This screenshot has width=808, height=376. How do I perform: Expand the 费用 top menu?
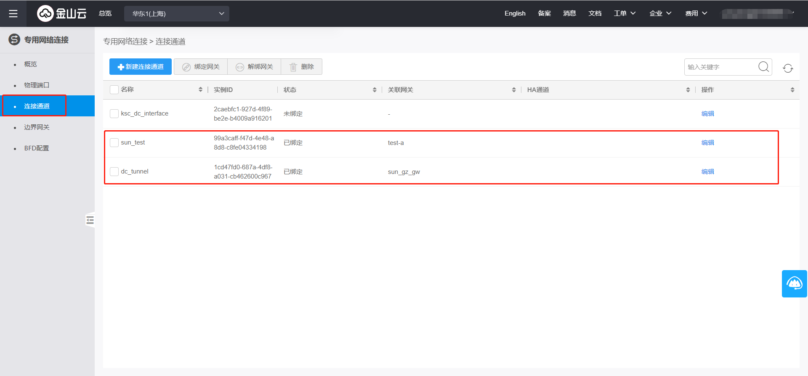coord(696,13)
